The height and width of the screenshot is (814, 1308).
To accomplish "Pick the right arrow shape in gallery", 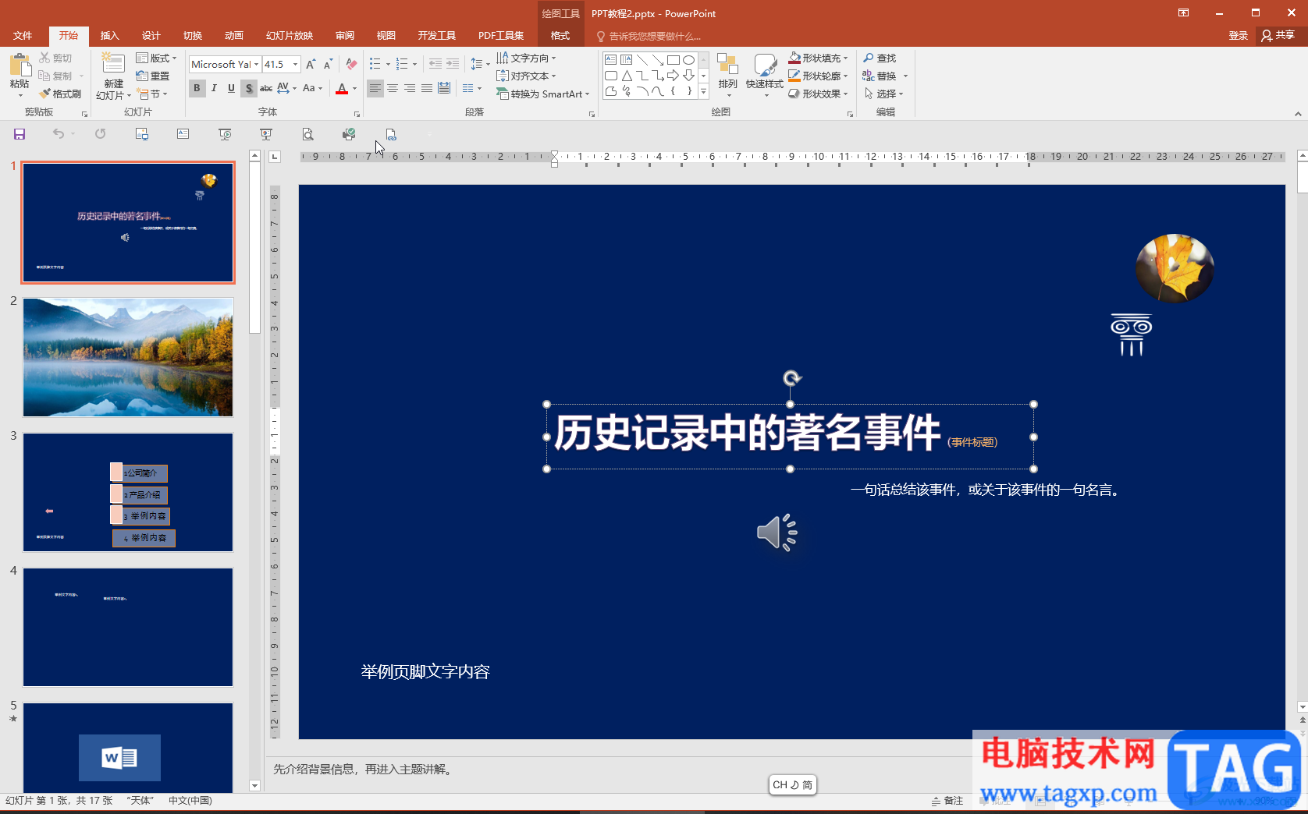I will tap(673, 76).
